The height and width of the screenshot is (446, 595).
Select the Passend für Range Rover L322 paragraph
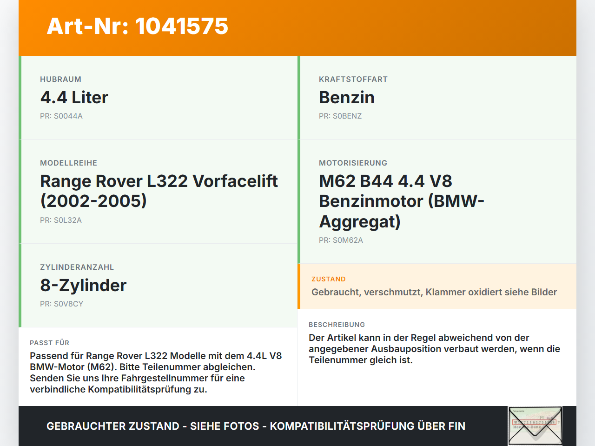(156, 373)
